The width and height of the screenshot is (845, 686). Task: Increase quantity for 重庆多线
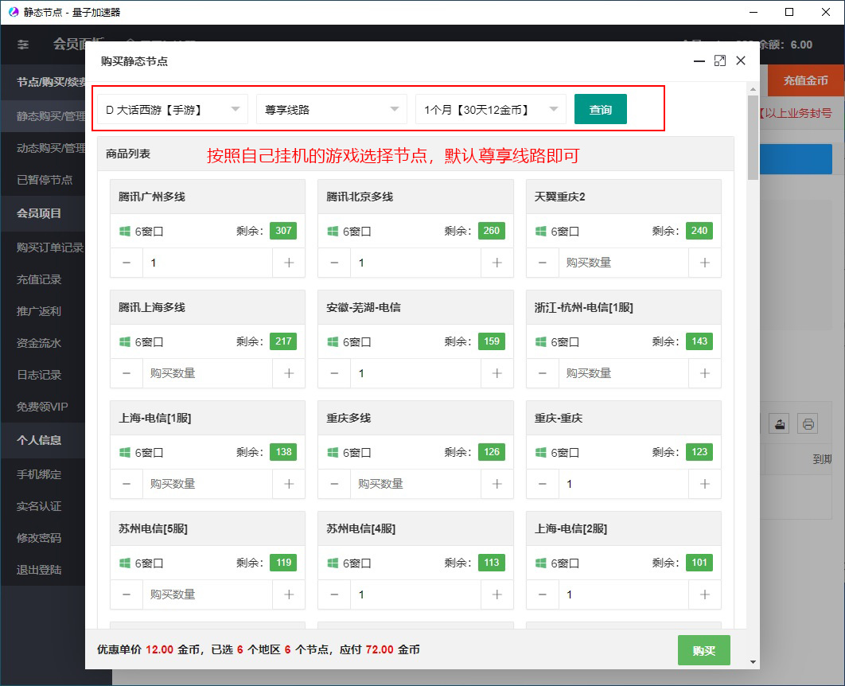coord(496,484)
